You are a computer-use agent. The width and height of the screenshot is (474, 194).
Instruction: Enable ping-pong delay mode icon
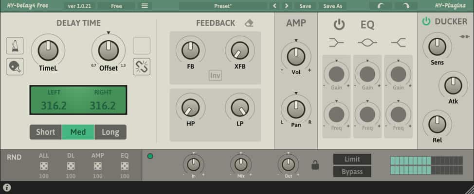coord(15,66)
